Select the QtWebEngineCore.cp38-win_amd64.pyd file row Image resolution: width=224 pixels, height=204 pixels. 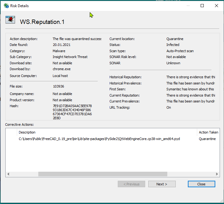(x=99, y=139)
